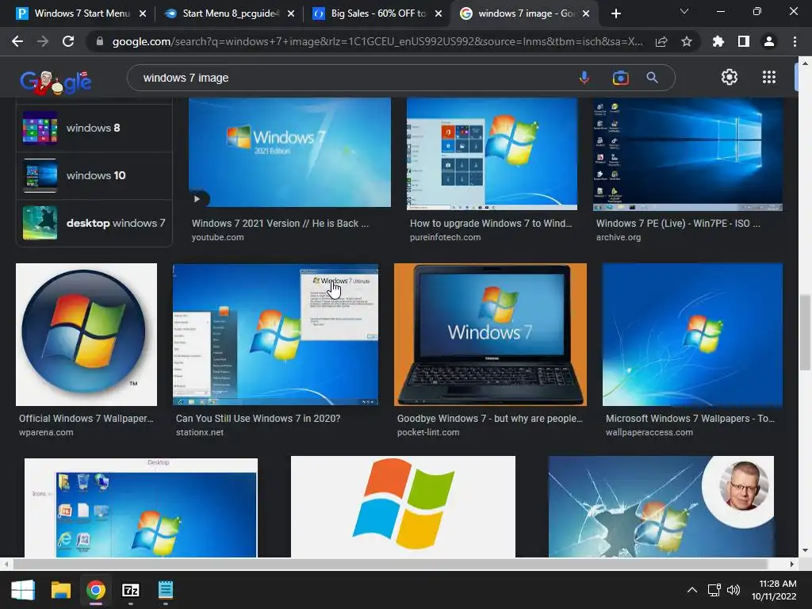The width and height of the screenshot is (812, 609).
Task: Open Goodbye Windows 7 title link
Action: pyautogui.click(x=490, y=419)
